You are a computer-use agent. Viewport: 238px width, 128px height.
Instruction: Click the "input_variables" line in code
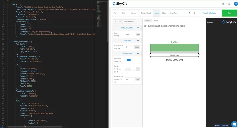(x=22, y=42)
